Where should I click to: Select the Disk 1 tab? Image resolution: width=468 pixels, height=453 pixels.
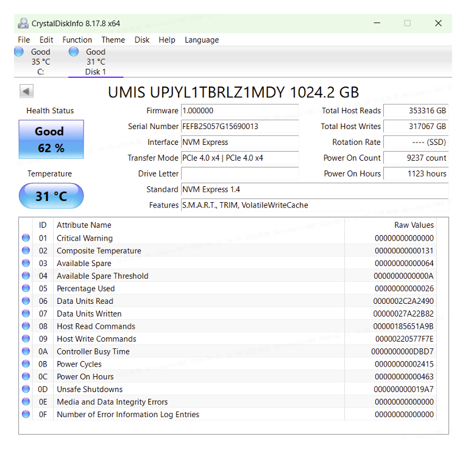coord(96,61)
